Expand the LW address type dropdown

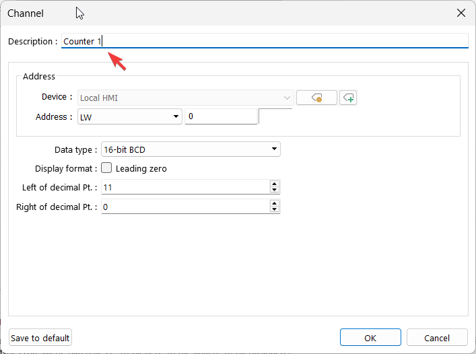130,117
